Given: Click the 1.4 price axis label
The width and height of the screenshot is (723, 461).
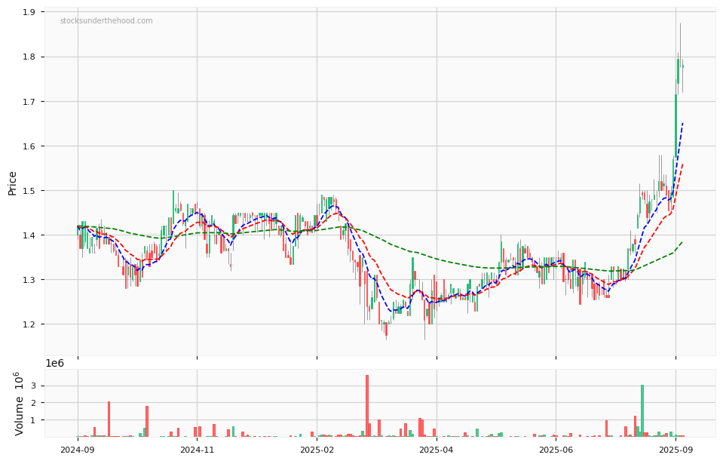Looking at the screenshot, I should (30, 235).
